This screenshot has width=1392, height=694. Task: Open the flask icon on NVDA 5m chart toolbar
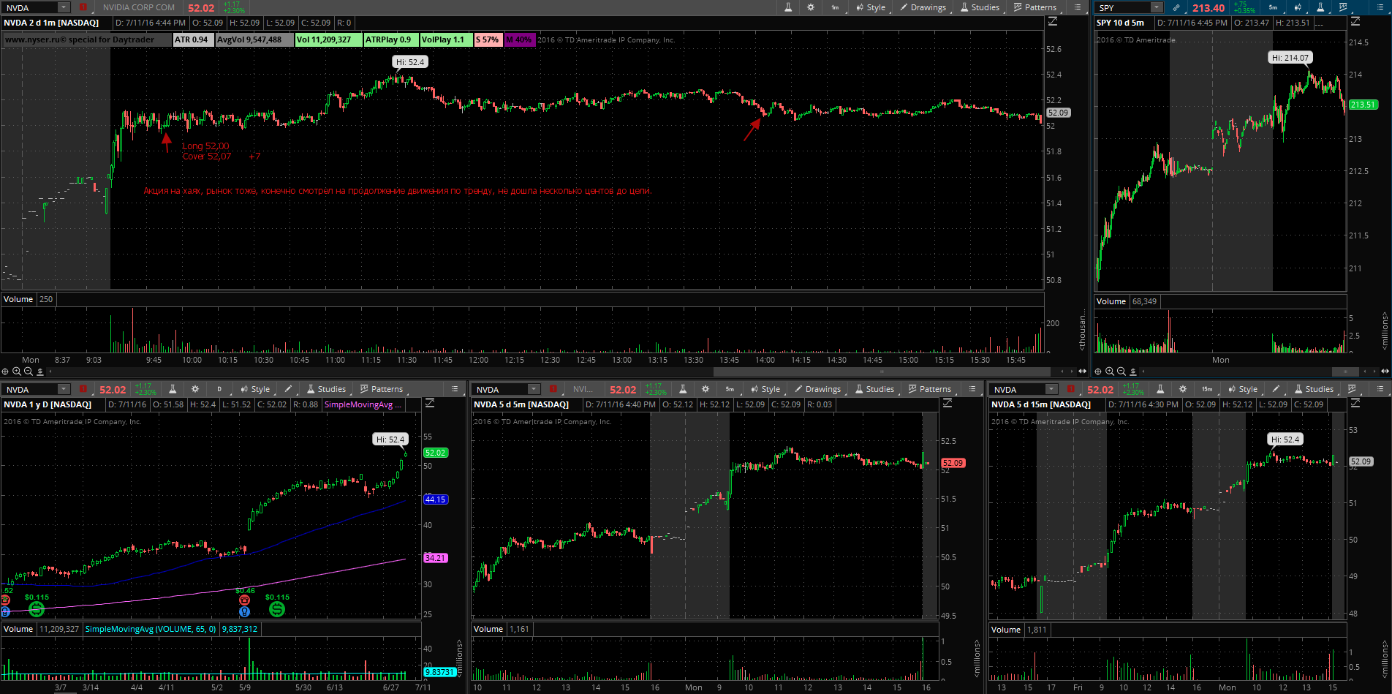[x=683, y=389]
